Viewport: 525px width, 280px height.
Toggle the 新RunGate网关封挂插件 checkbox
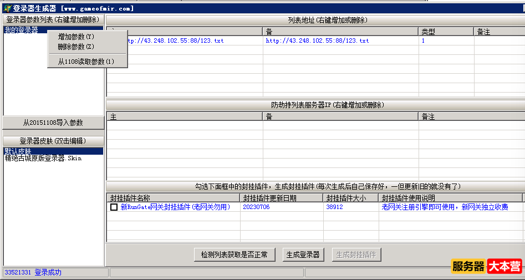click(114, 207)
